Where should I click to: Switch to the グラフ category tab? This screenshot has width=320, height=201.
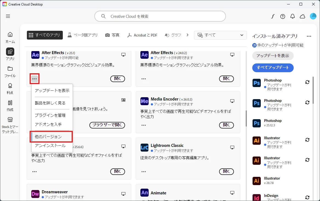(x=173, y=35)
